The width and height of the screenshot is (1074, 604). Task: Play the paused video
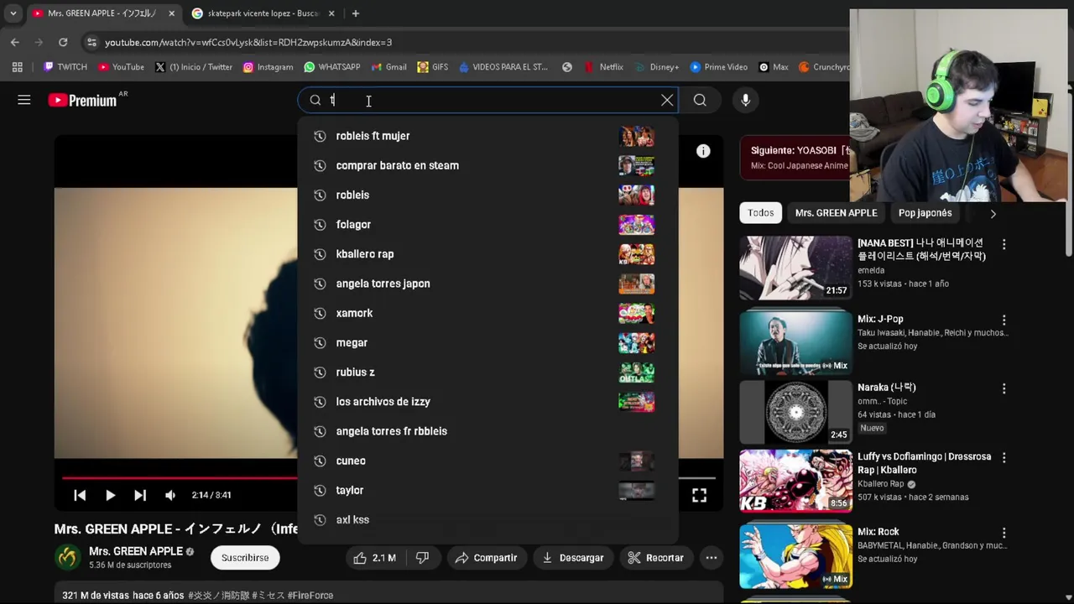click(110, 495)
